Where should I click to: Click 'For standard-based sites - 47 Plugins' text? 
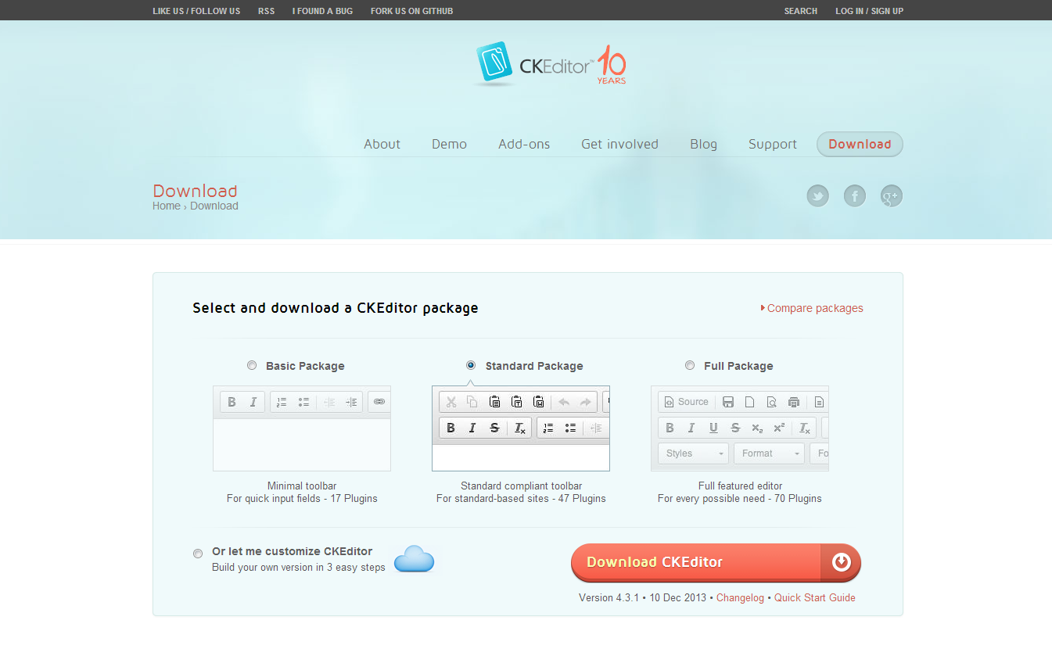point(521,498)
